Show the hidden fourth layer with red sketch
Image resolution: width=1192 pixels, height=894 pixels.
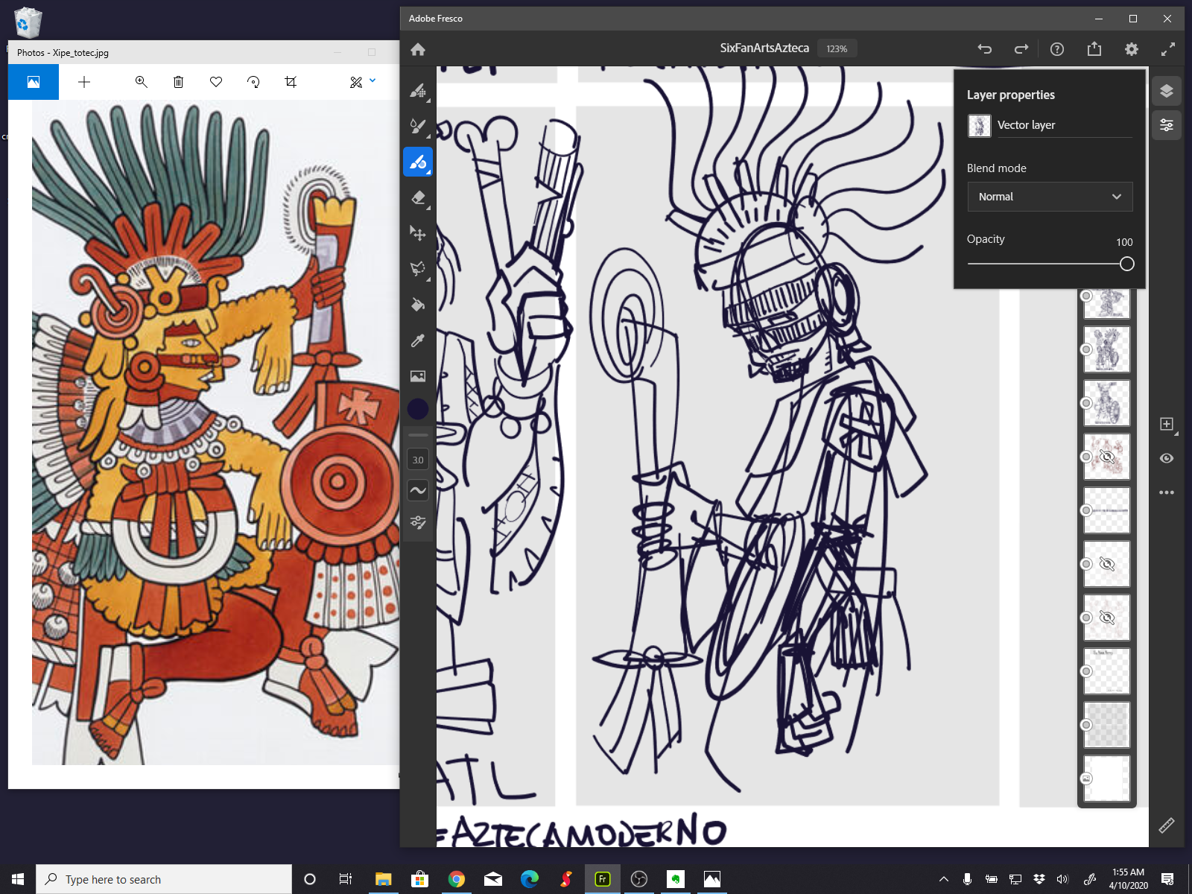click(x=1107, y=457)
